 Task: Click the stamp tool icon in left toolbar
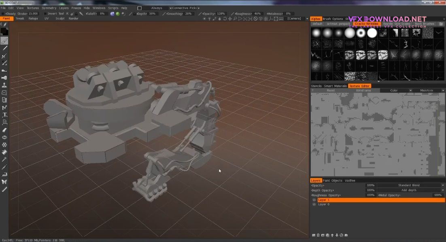(x=4, y=85)
